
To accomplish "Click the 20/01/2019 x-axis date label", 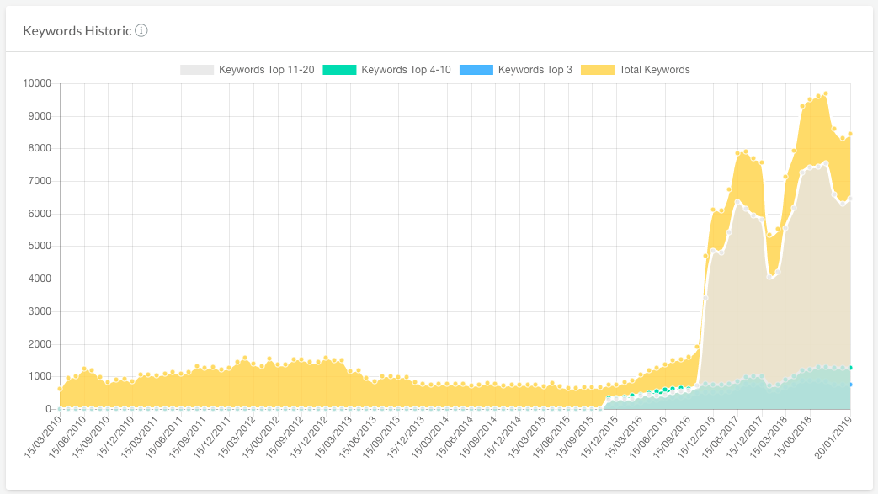I will click(833, 438).
